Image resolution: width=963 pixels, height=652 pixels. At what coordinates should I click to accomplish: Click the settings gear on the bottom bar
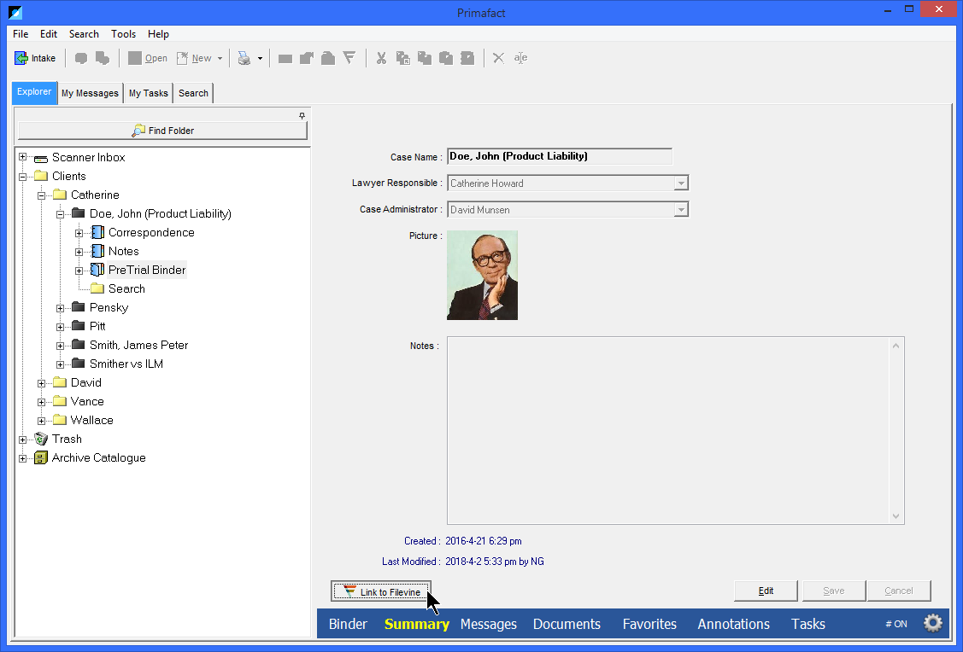933,623
